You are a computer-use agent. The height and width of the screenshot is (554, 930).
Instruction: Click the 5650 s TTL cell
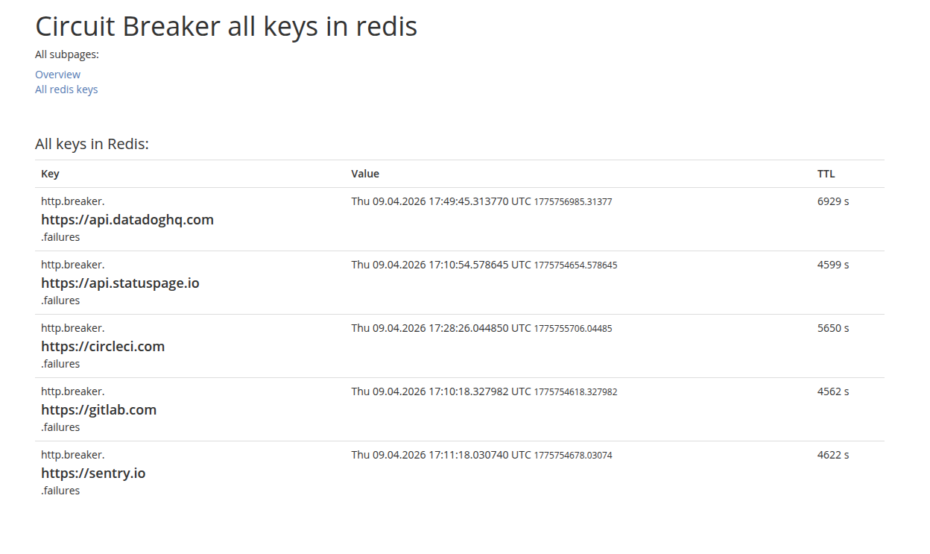(x=833, y=328)
